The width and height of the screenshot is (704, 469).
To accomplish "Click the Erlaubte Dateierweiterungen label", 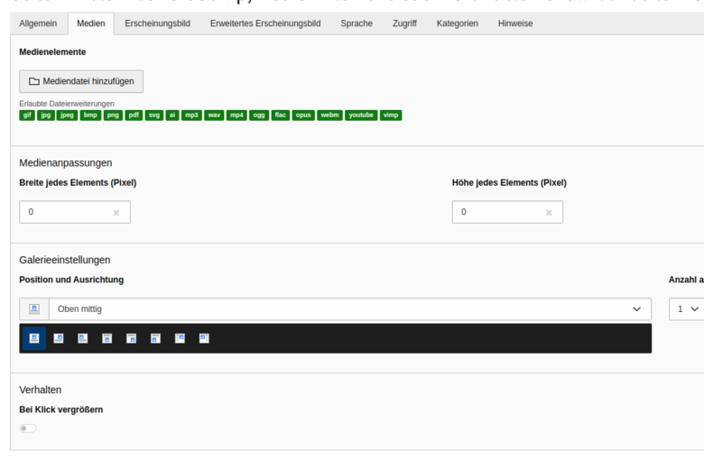I will click(67, 104).
